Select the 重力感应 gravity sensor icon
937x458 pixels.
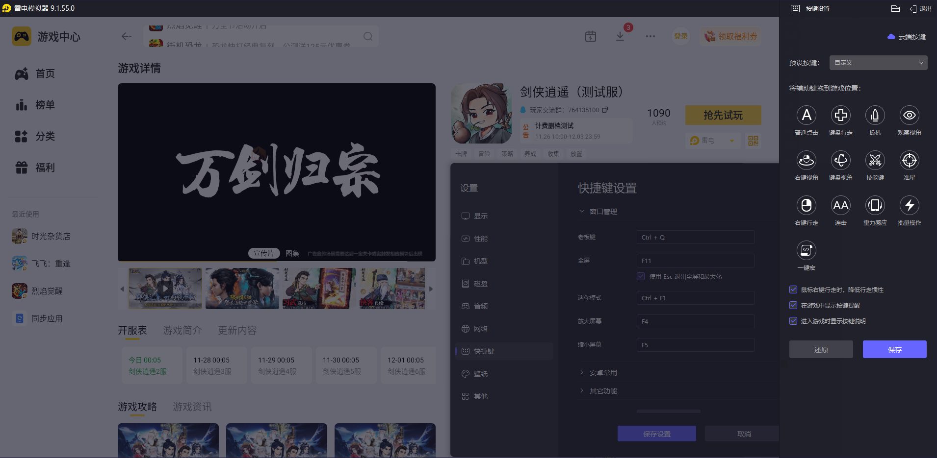coord(875,206)
